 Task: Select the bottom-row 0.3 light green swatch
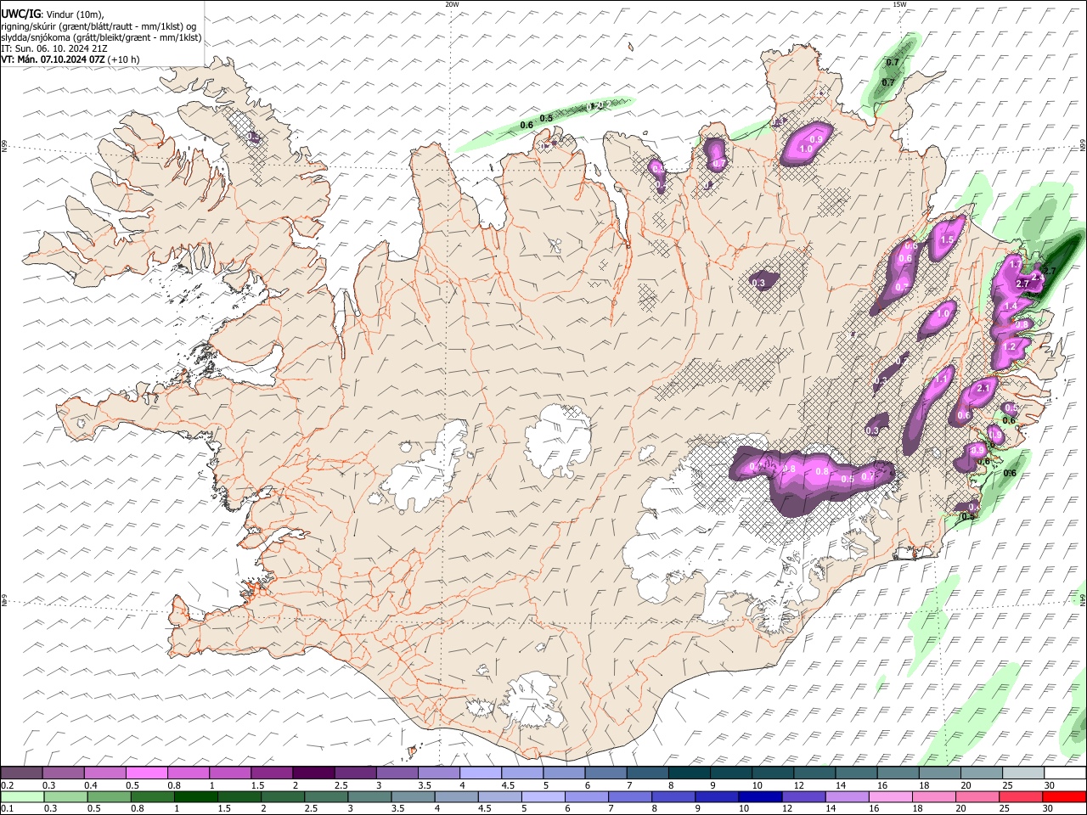pos(65,796)
